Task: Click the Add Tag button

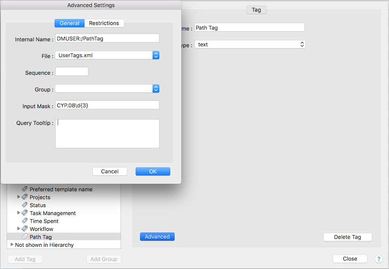Action: click(x=25, y=259)
